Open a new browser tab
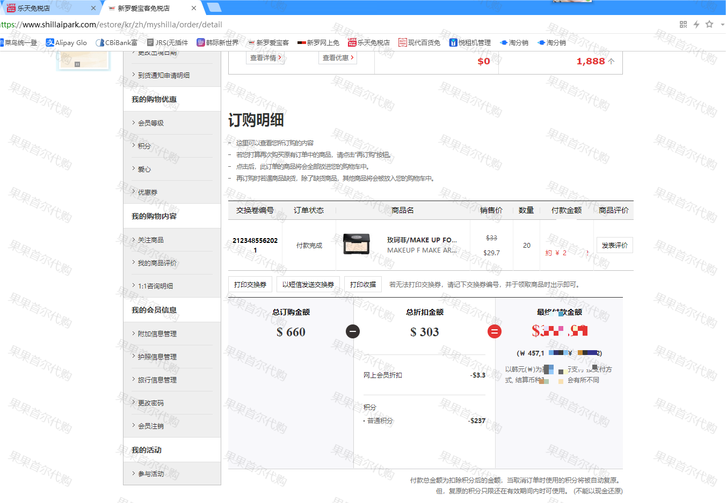The image size is (726, 503). [214, 8]
